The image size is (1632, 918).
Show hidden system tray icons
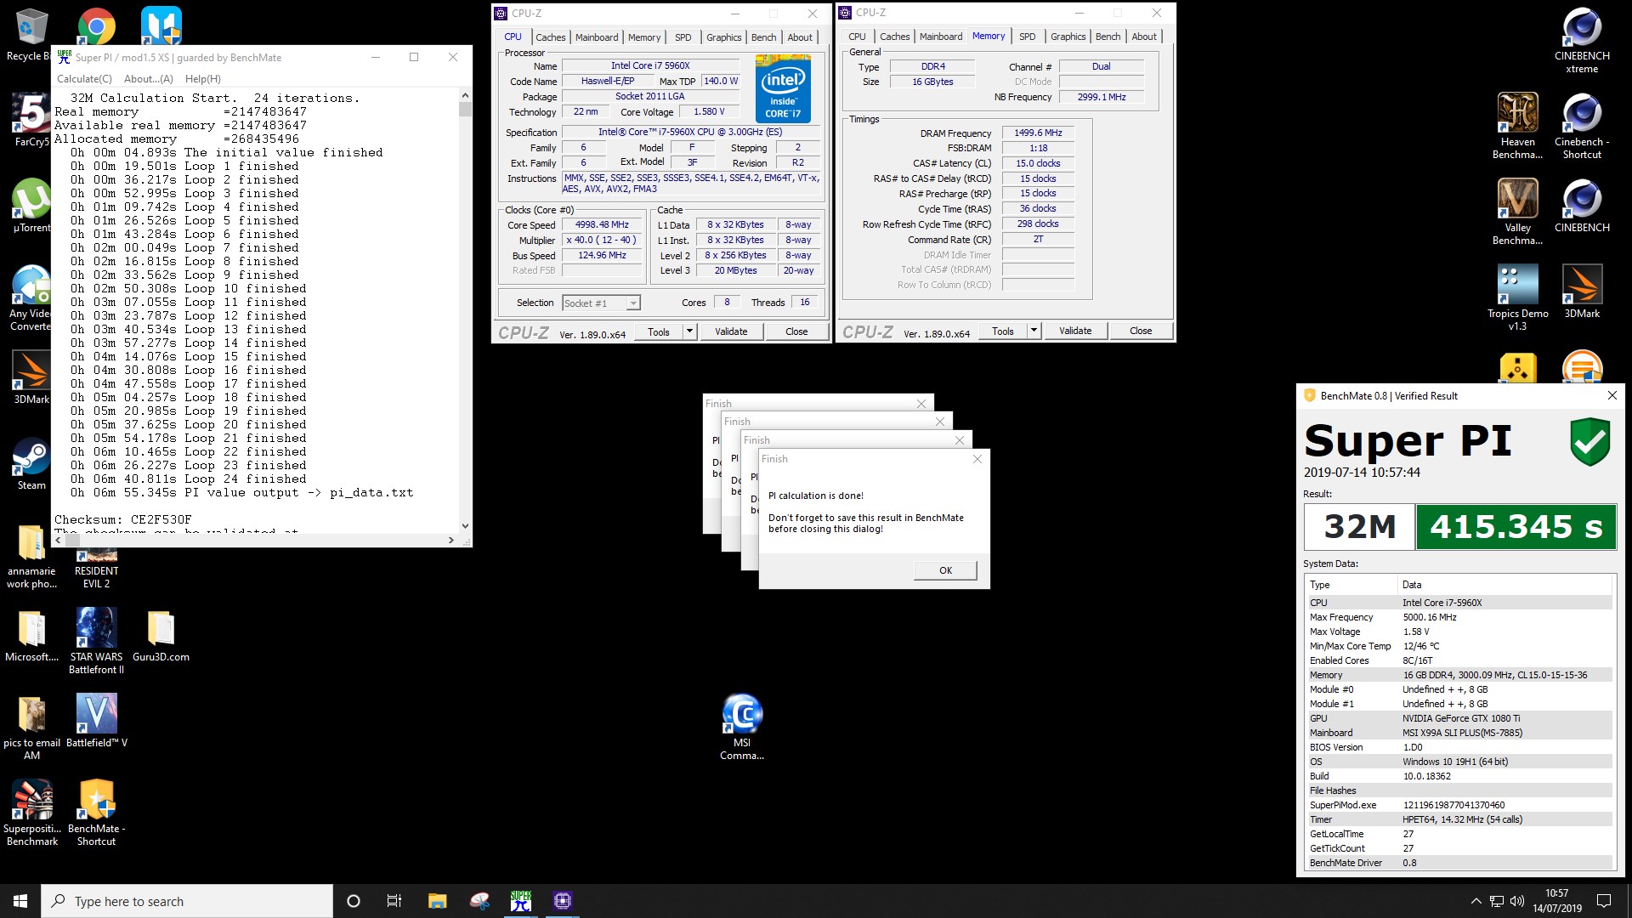[1476, 901]
